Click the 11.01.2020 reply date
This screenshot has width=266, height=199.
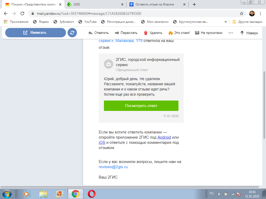click(x=171, y=116)
